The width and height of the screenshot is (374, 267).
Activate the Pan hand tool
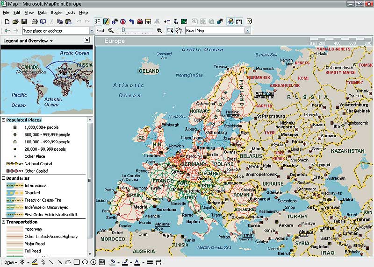pos(179,30)
